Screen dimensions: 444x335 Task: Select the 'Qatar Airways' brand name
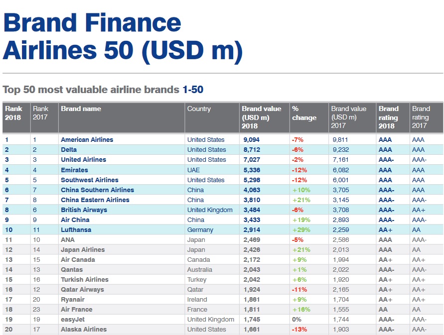82,289
